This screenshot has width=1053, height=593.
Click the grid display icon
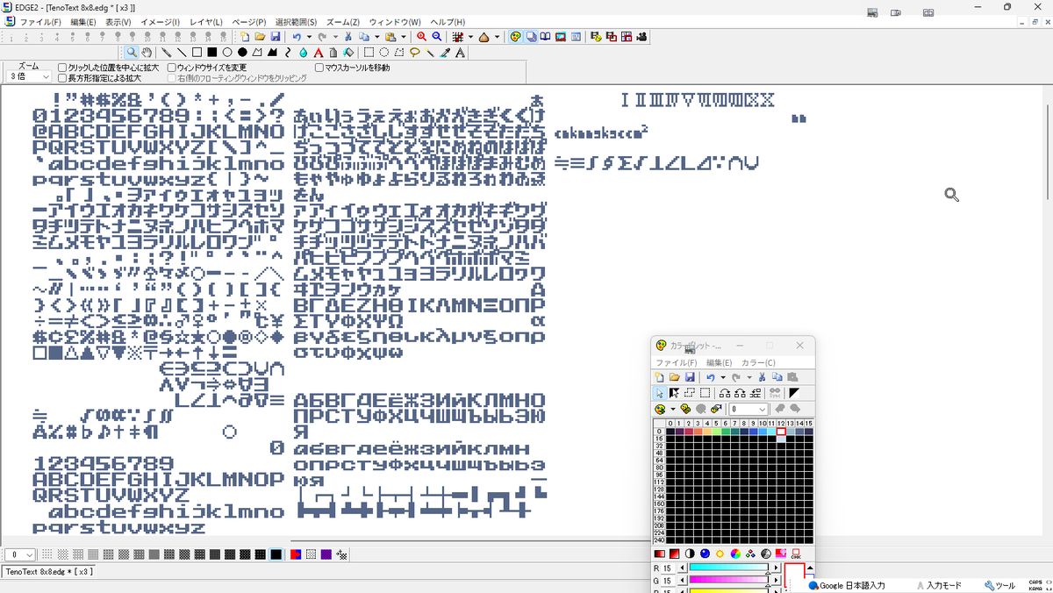[458, 37]
